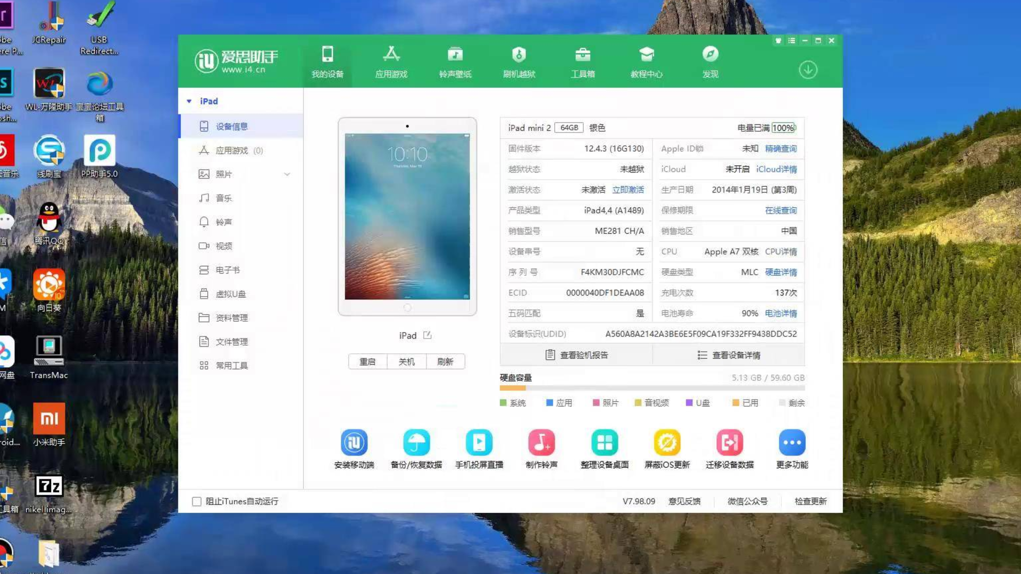Click 电池详情 link
This screenshot has width=1021, height=574.
pyautogui.click(x=781, y=314)
